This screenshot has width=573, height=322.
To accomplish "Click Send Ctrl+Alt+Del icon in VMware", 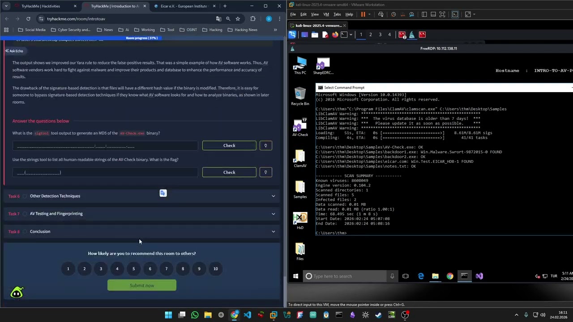I will [x=381, y=14].
